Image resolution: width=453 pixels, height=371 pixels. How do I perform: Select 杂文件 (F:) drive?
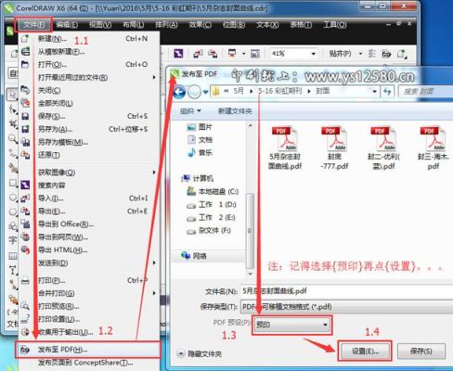click(209, 231)
